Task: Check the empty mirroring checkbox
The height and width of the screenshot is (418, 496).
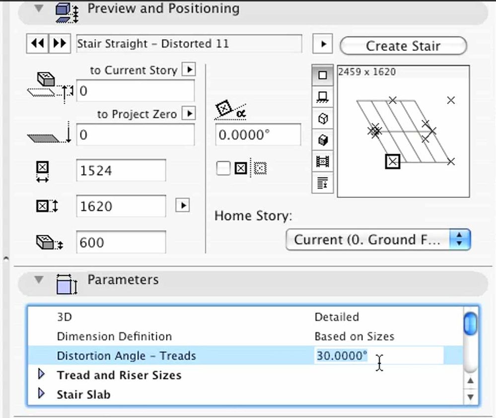Action: point(223,168)
